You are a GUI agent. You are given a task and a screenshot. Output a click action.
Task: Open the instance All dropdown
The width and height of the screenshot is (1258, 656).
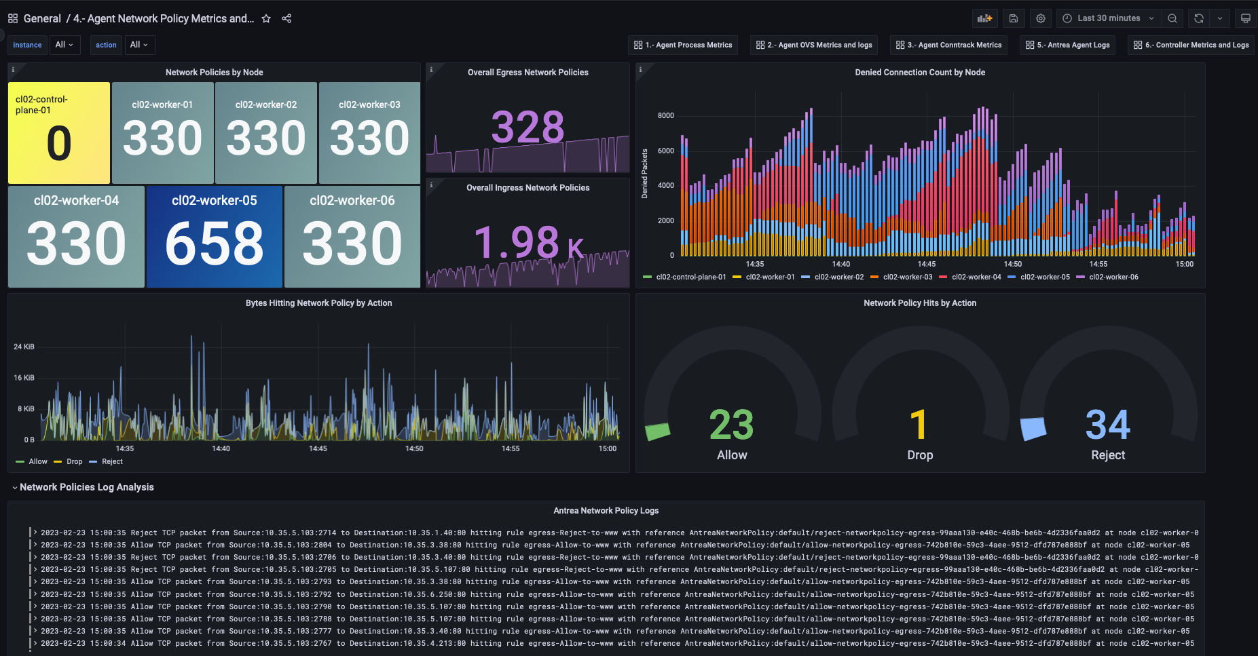tap(64, 45)
